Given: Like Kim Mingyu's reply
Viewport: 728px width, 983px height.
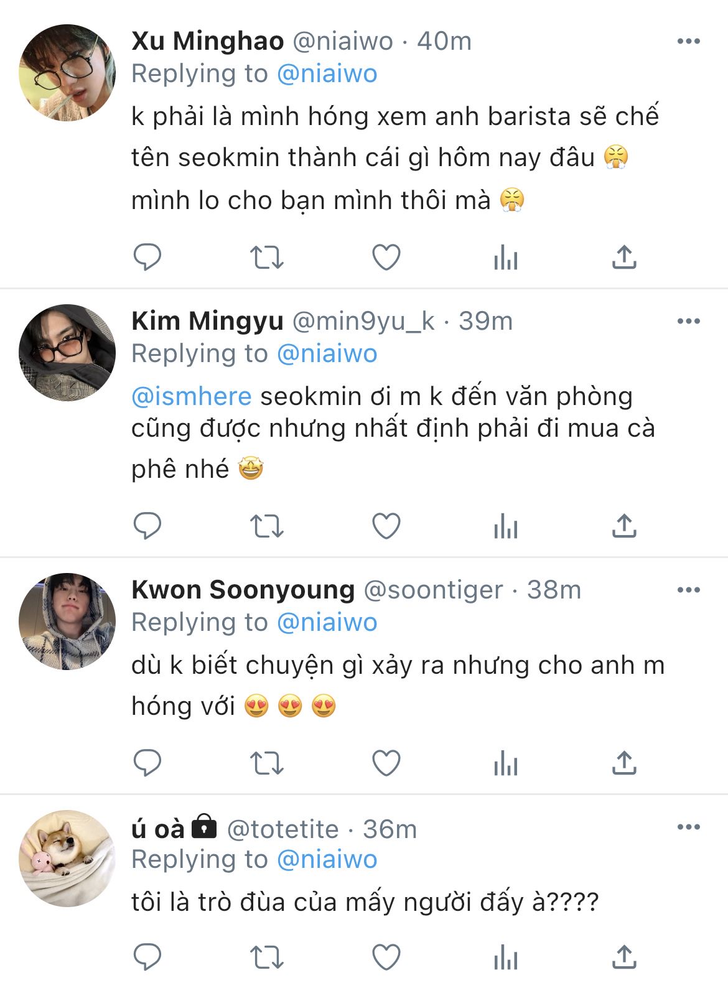Looking at the screenshot, I should pyautogui.click(x=386, y=526).
